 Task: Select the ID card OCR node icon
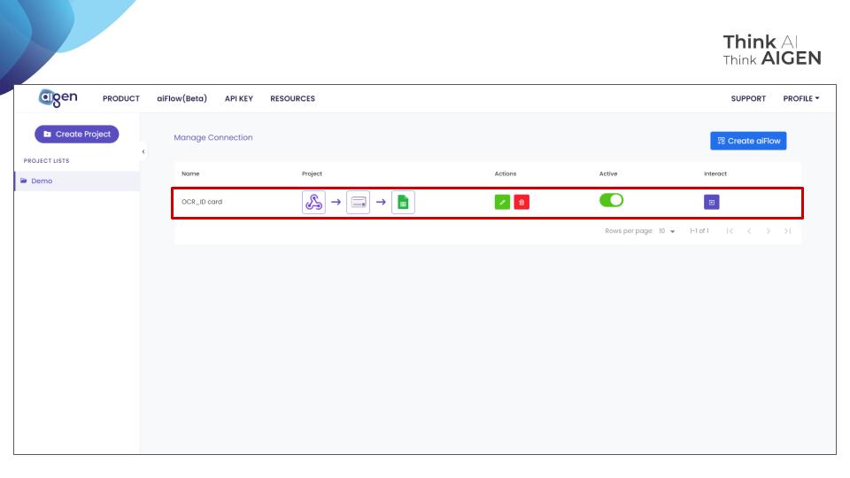[359, 202]
